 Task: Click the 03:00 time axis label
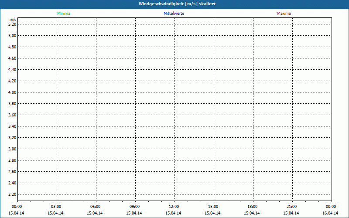click(x=56, y=207)
